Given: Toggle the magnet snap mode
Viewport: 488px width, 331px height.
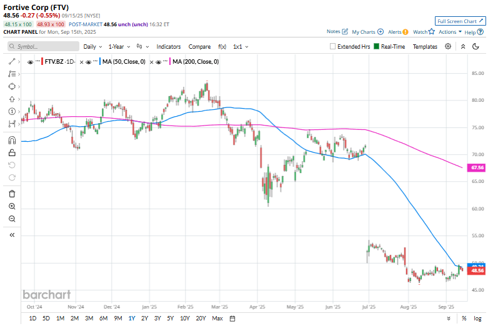Looking at the screenshot, I should 12,141.
